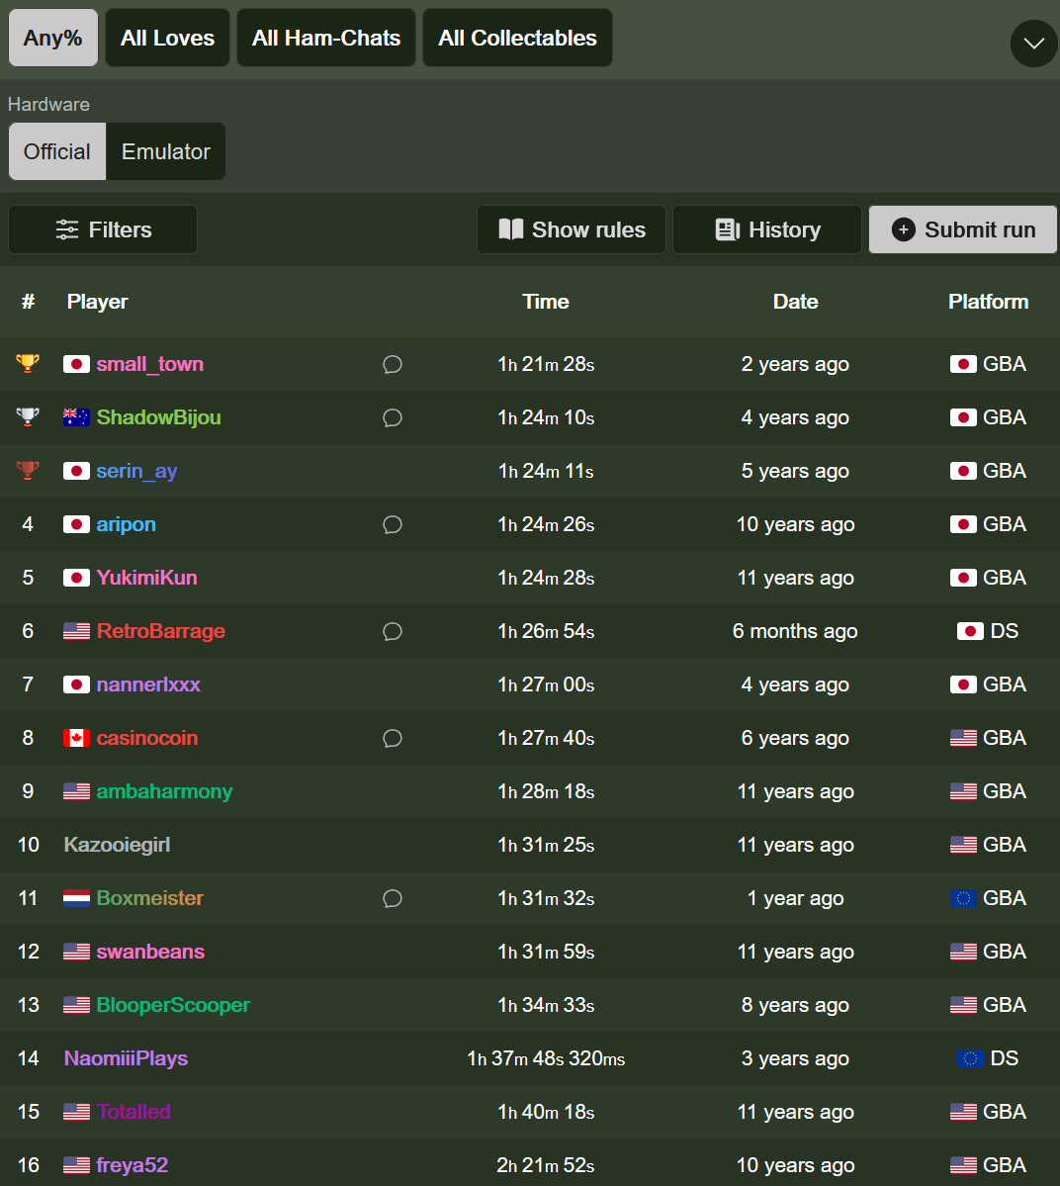This screenshot has height=1186, width=1060.
Task: Click the gold trophy first-place icon
Action: [28, 364]
